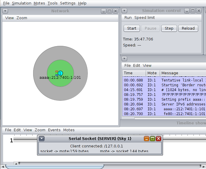Select mote 1 node in Network view
Screen dimensions: 206x169
(x=60, y=73)
